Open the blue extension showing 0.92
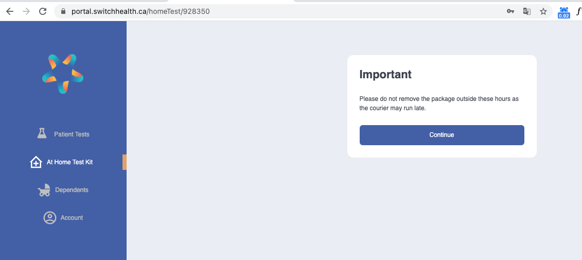 tap(564, 12)
